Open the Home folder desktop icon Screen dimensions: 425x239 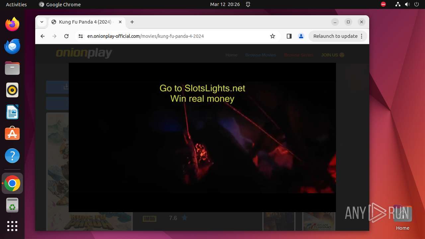coord(403,218)
